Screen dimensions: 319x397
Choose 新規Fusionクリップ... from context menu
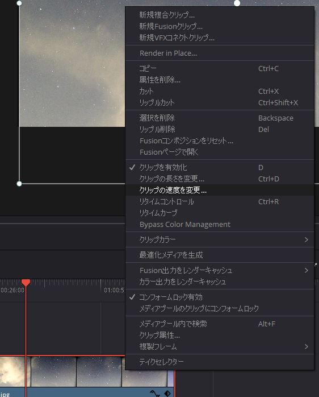(220, 26)
